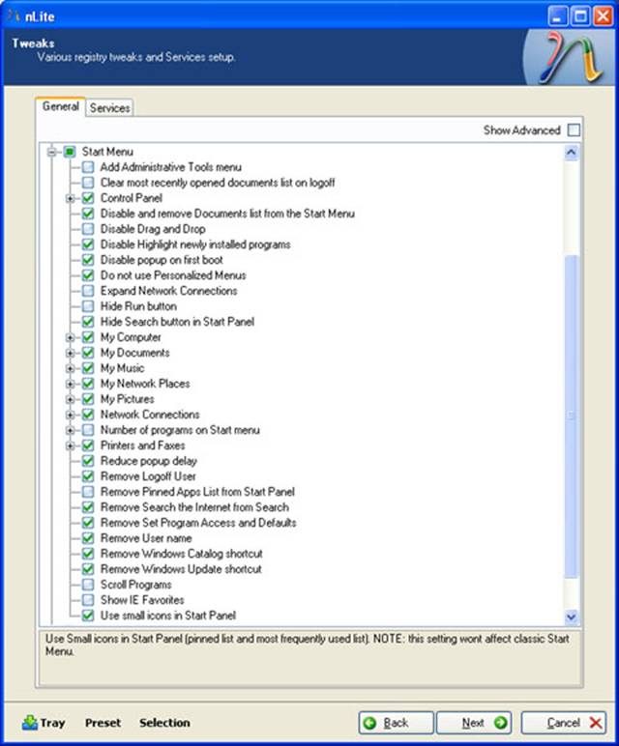619x746 pixels.
Task: Click the Tray icon at bottom left
Action: pos(29,722)
